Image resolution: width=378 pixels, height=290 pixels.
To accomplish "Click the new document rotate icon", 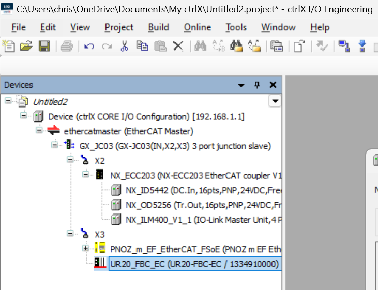I will tap(299, 46).
